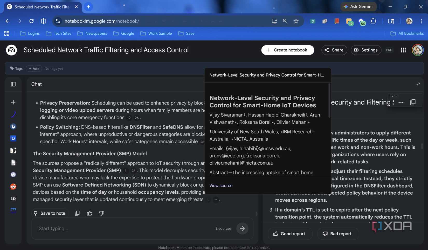Select the purple curved line source
The height and width of the screenshot is (250, 428).
point(13,114)
